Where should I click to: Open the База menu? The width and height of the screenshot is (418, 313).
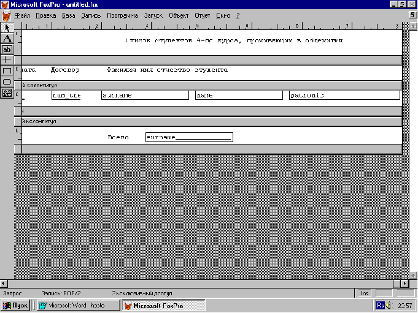(x=69, y=16)
